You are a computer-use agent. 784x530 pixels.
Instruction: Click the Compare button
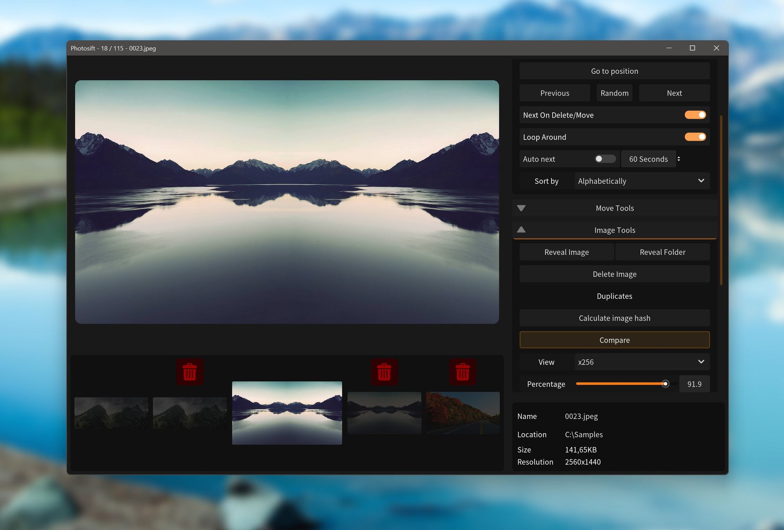coord(614,340)
